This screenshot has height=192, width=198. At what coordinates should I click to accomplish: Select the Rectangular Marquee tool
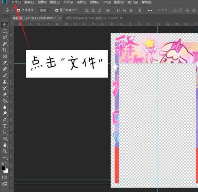5,31
